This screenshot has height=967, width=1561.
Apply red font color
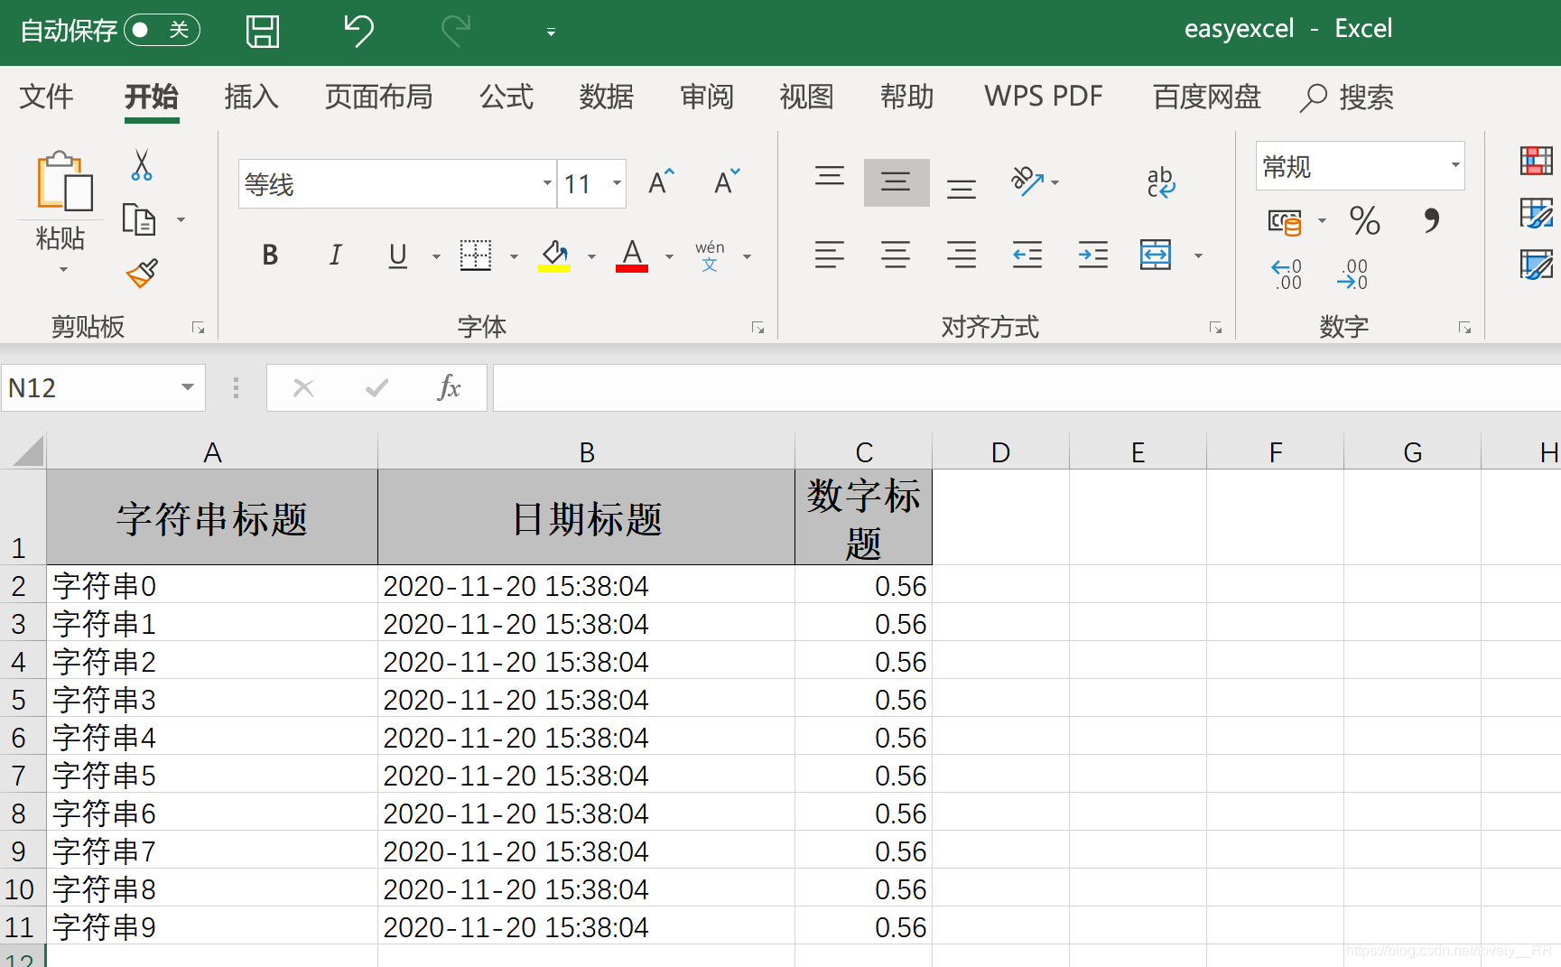632,256
